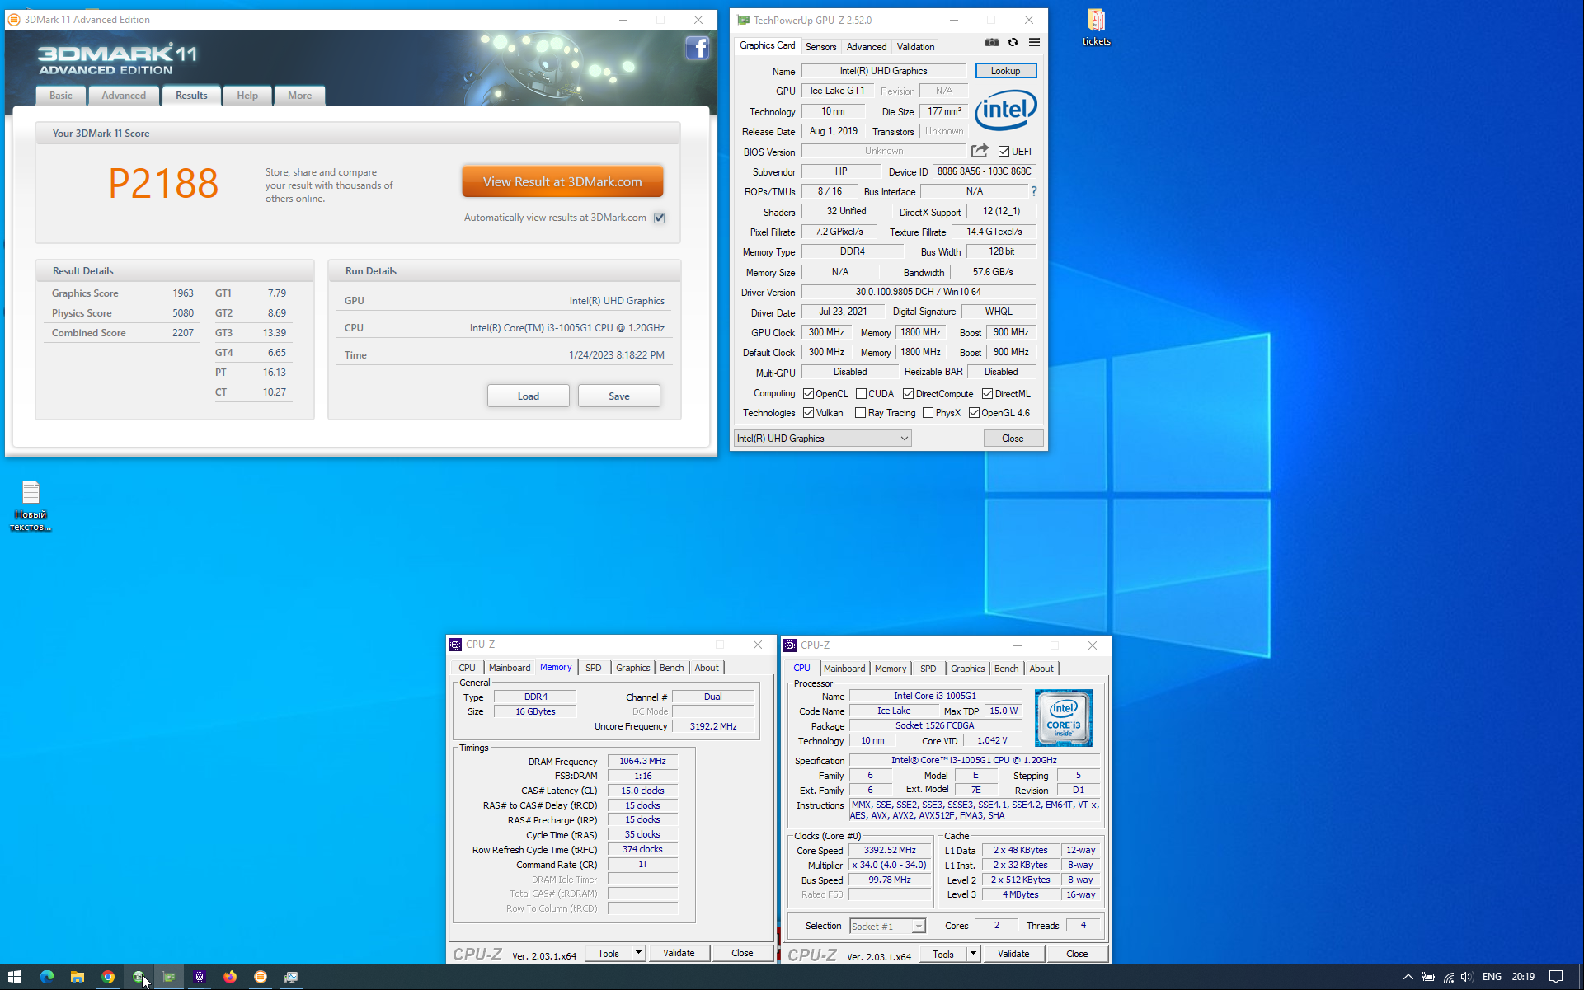Toggle the CUDA checkbox
This screenshot has height=990, width=1584.
(861, 394)
